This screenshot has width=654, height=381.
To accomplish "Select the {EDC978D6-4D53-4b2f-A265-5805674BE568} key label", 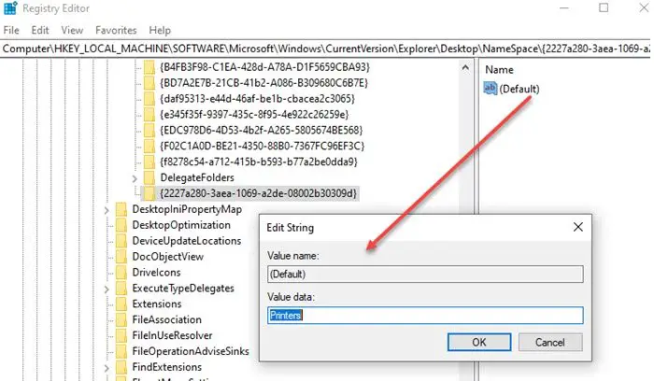I will (261, 131).
